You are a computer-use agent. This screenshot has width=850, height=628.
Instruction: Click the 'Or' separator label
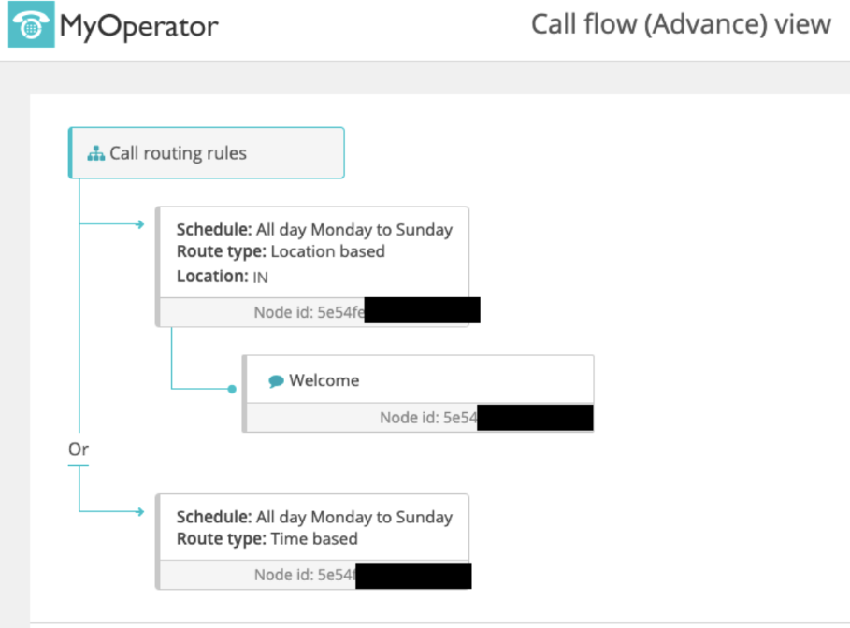(79, 450)
